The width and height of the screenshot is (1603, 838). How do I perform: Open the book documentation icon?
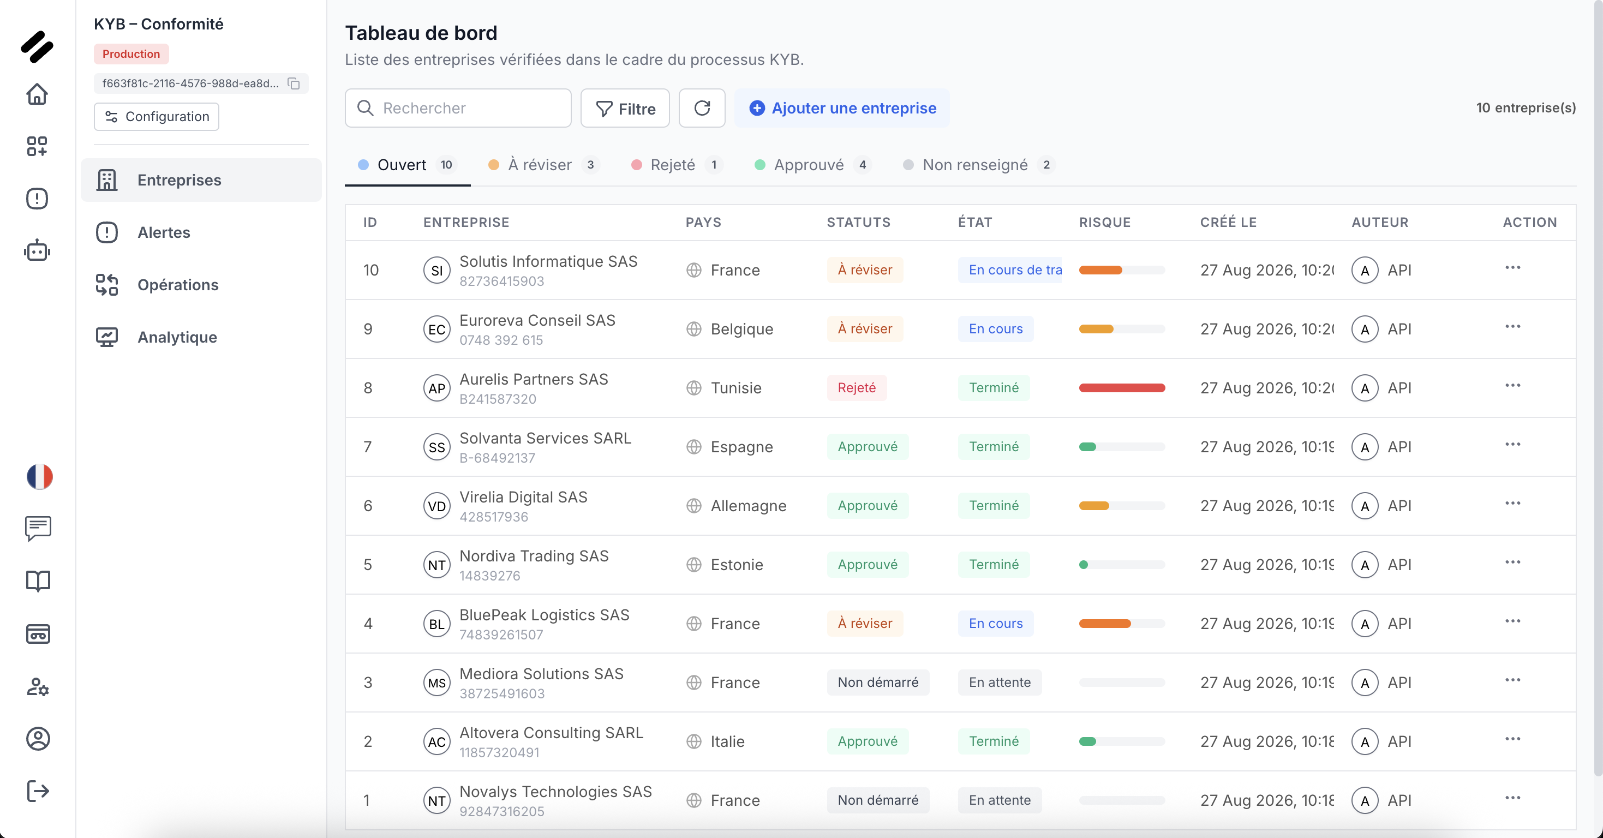pos(38,581)
